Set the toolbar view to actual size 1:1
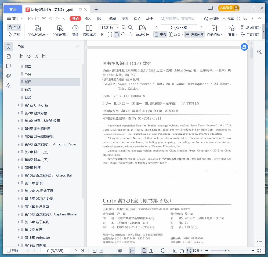The width and height of the screenshot is (268, 257). point(103,35)
